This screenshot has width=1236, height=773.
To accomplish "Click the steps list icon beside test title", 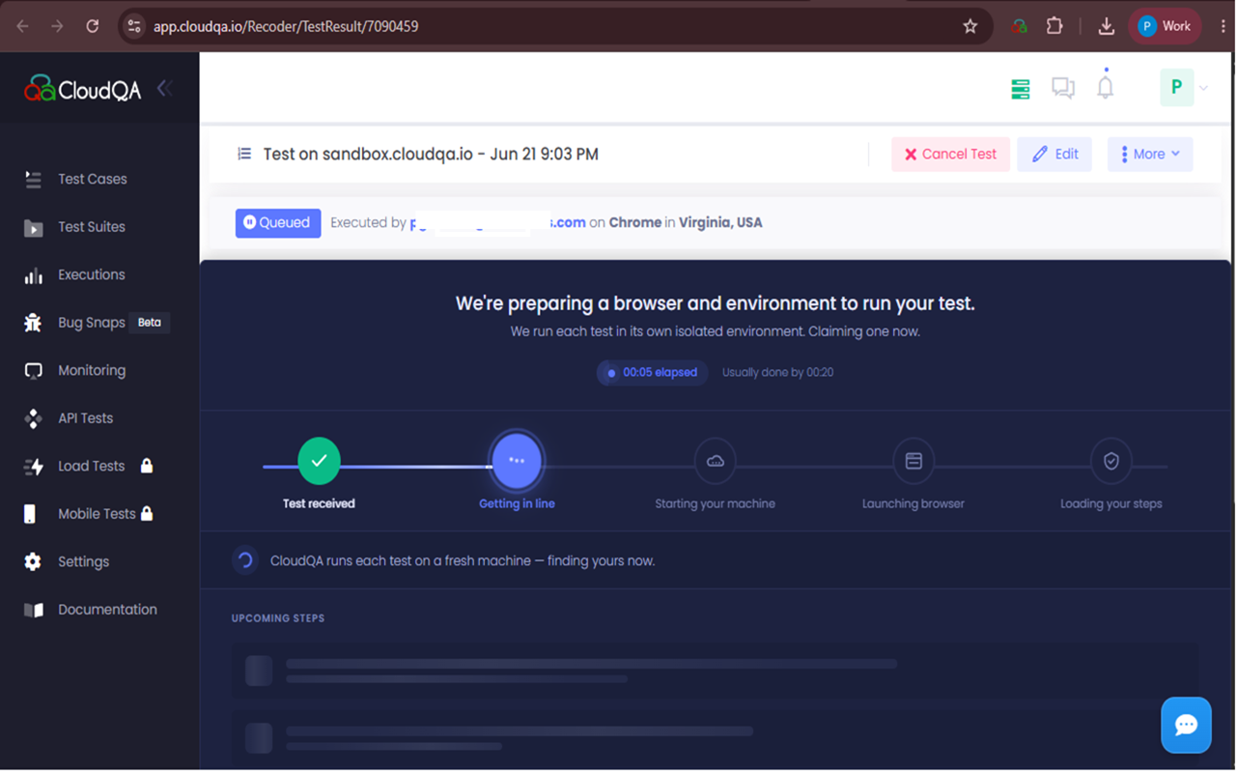I will click(x=244, y=154).
